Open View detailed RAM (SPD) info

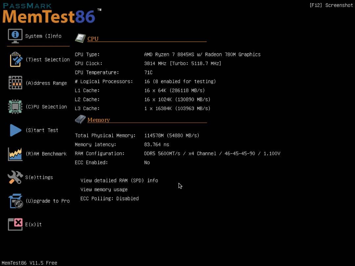coord(119,180)
